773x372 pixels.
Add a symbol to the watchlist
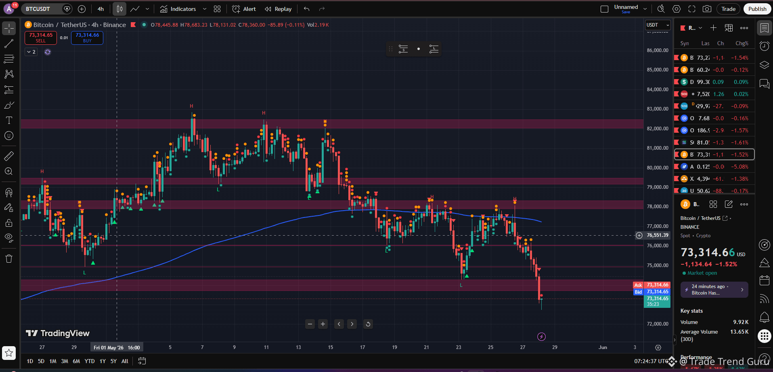(x=713, y=28)
